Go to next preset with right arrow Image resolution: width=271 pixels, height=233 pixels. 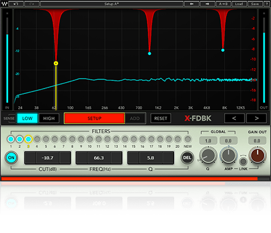(208, 4)
